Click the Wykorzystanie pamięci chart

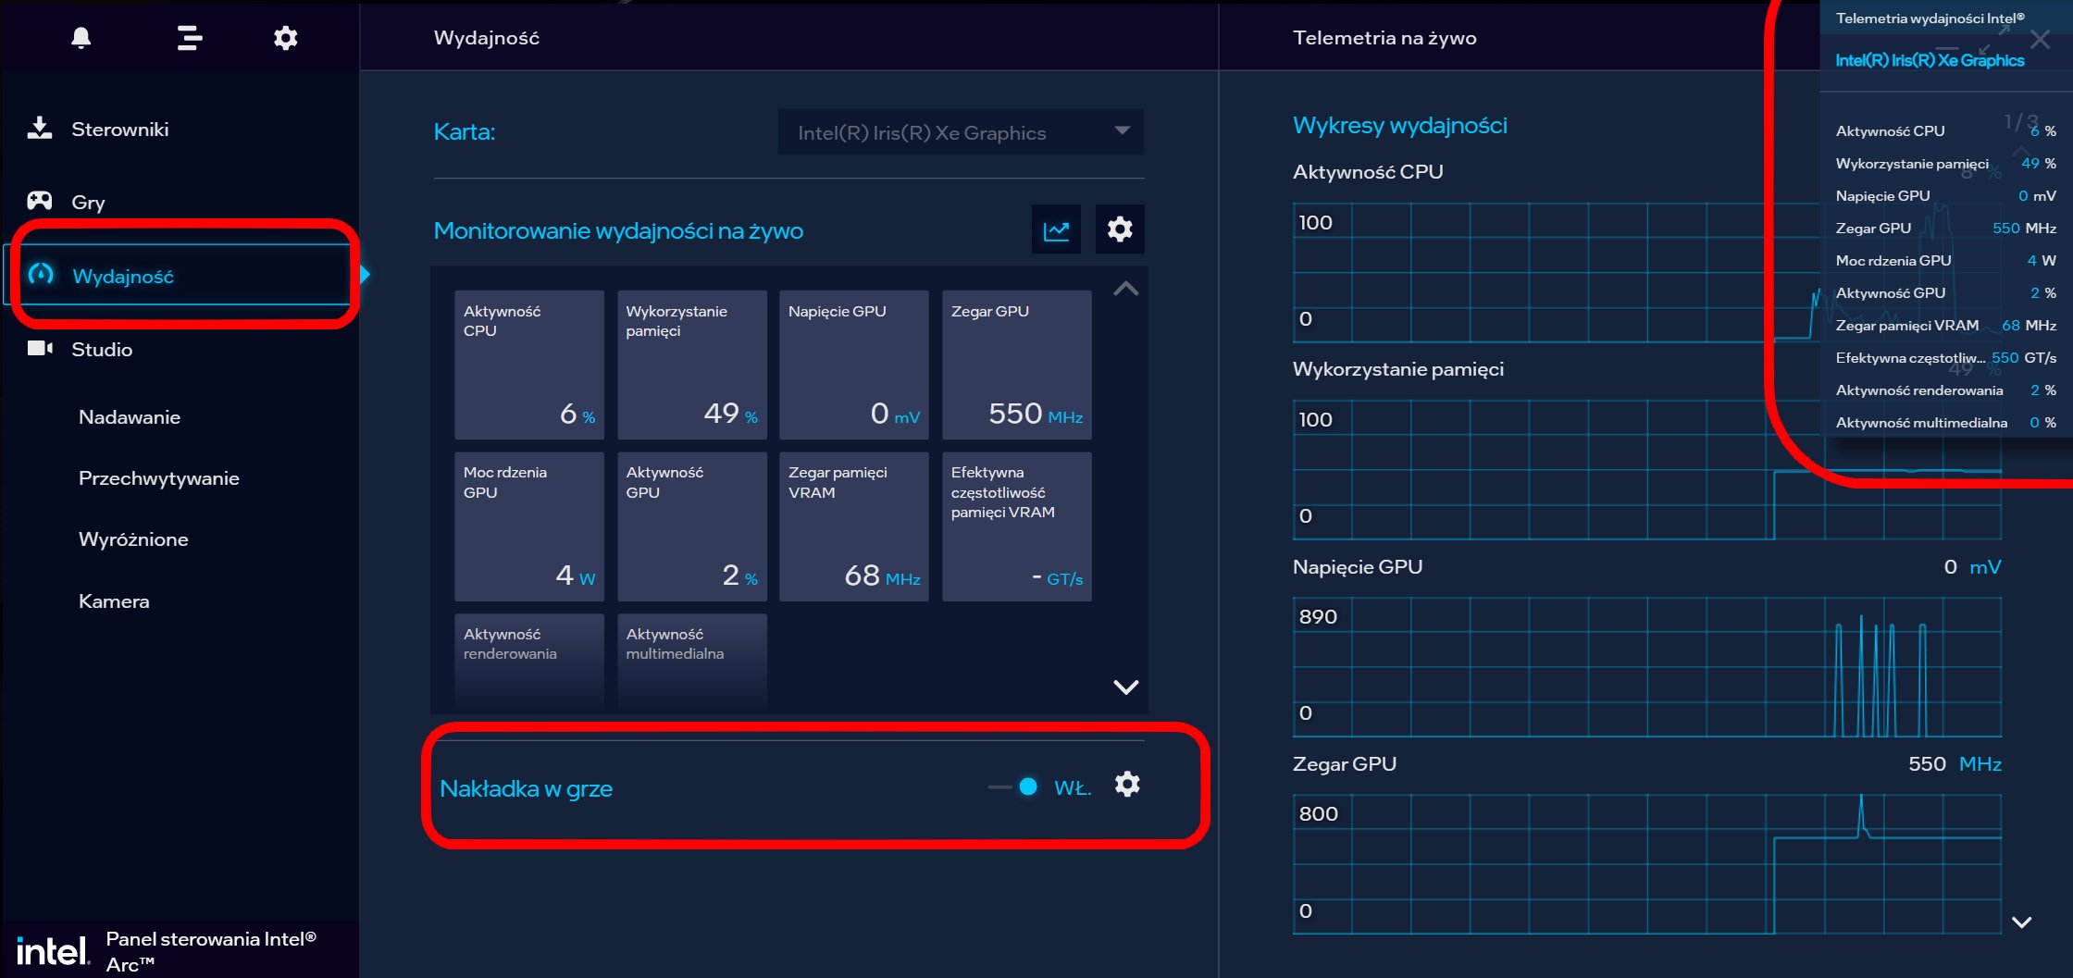pyautogui.click(x=1646, y=470)
